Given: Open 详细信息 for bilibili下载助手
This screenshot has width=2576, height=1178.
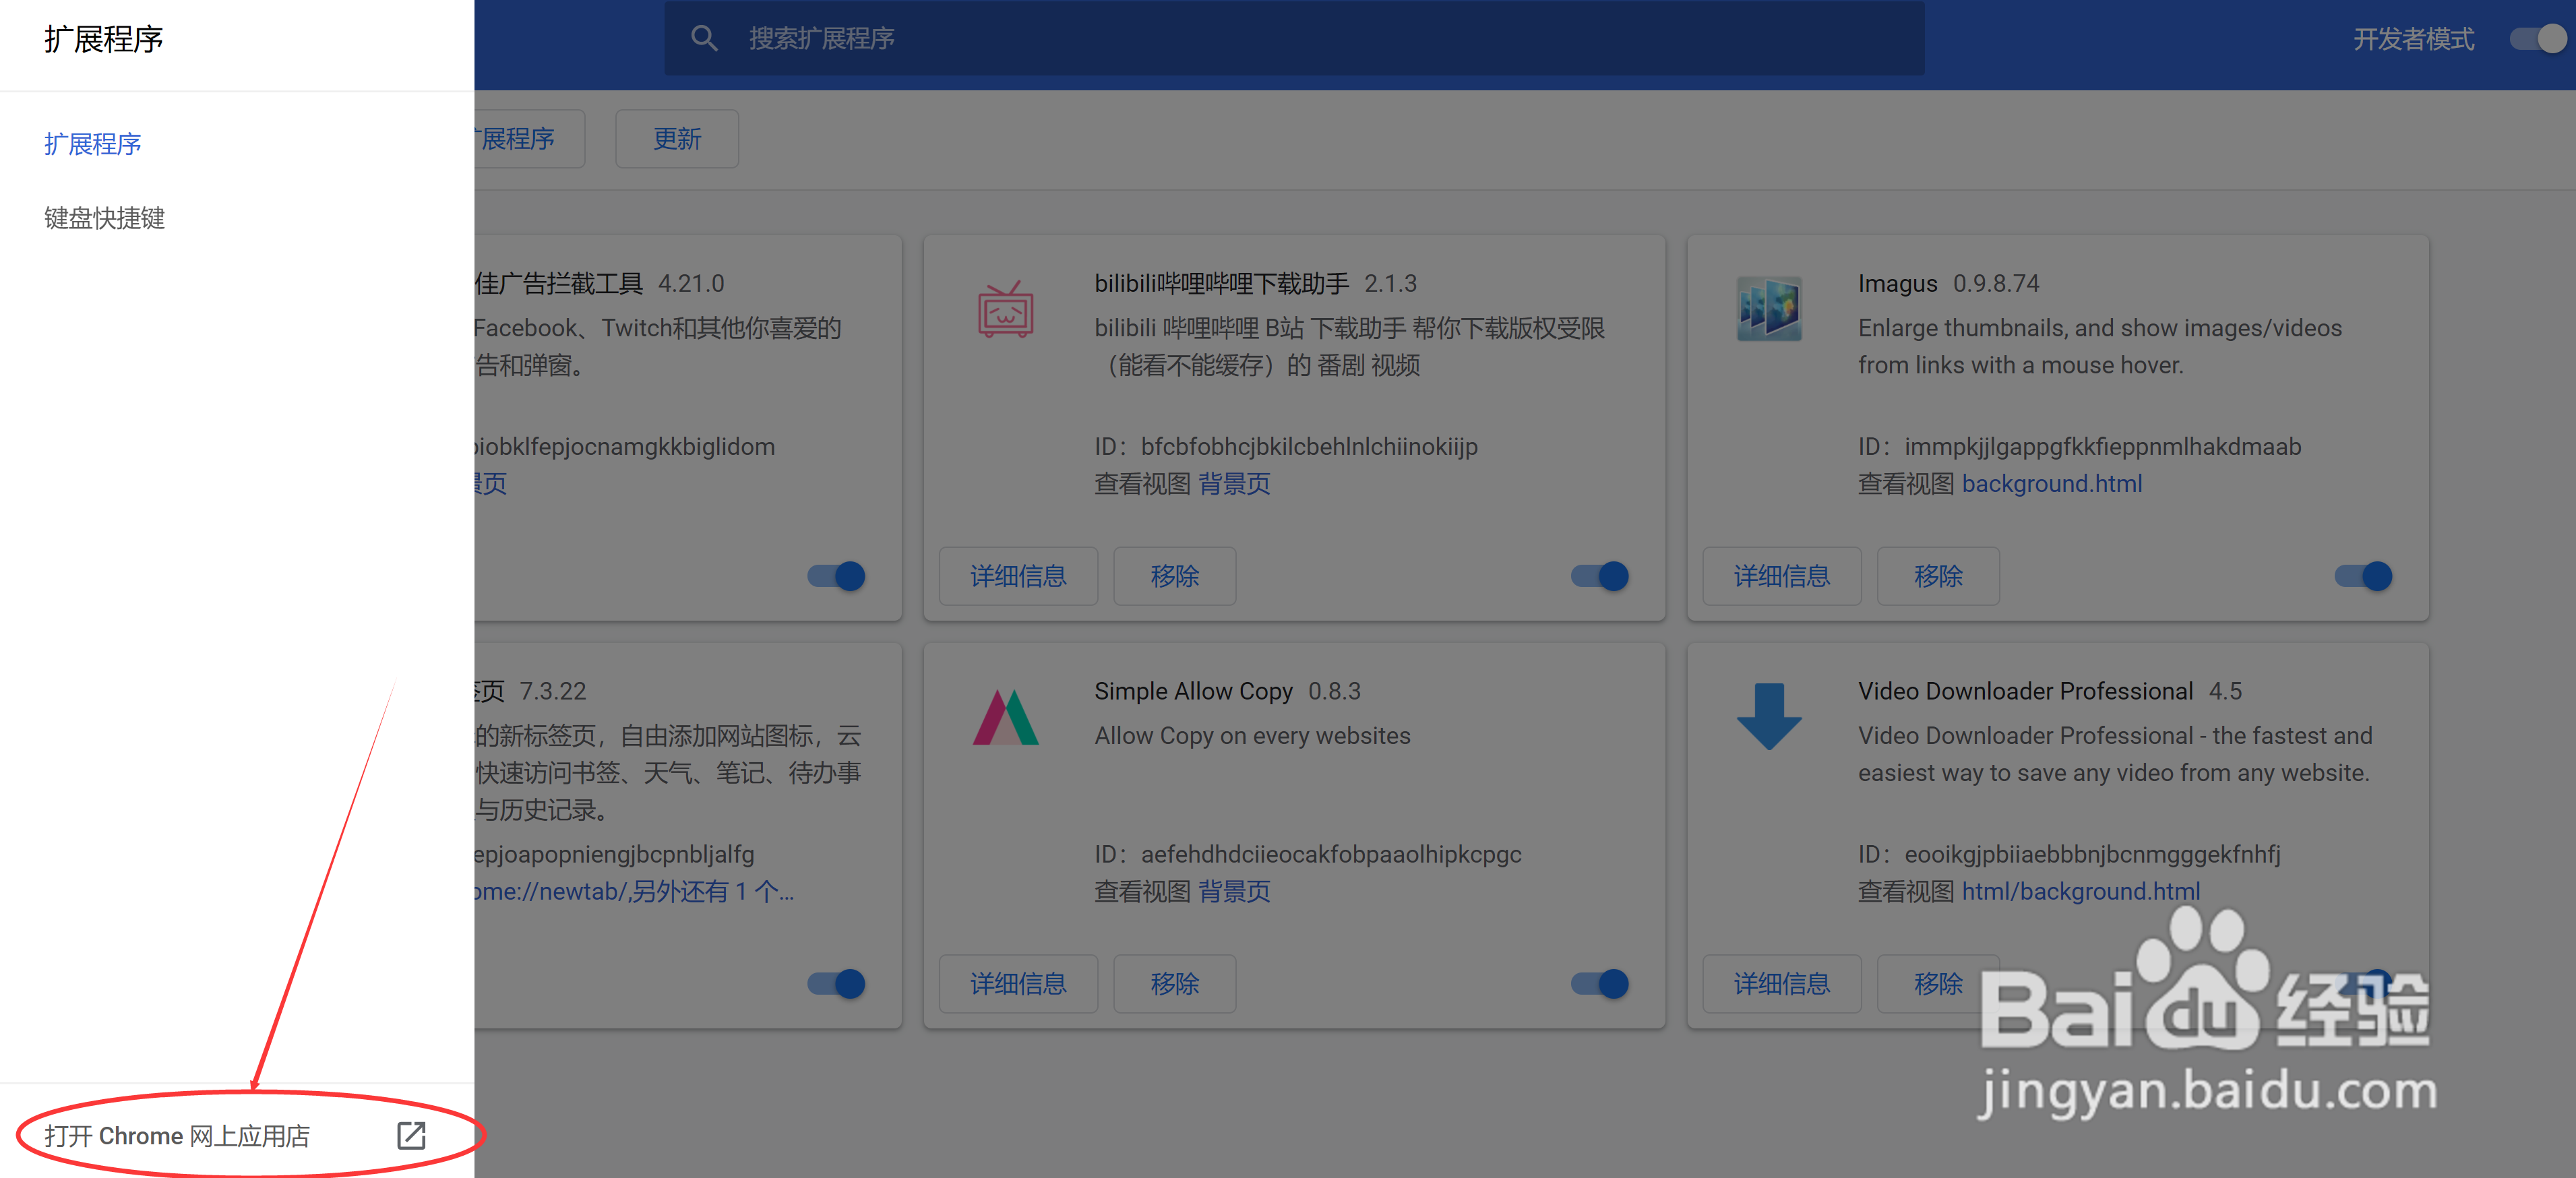Looking at the screenshot, I should (x=1018, y=576).
